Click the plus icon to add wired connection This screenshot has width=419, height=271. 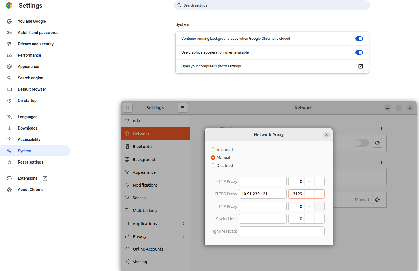[x=381, y=128]
